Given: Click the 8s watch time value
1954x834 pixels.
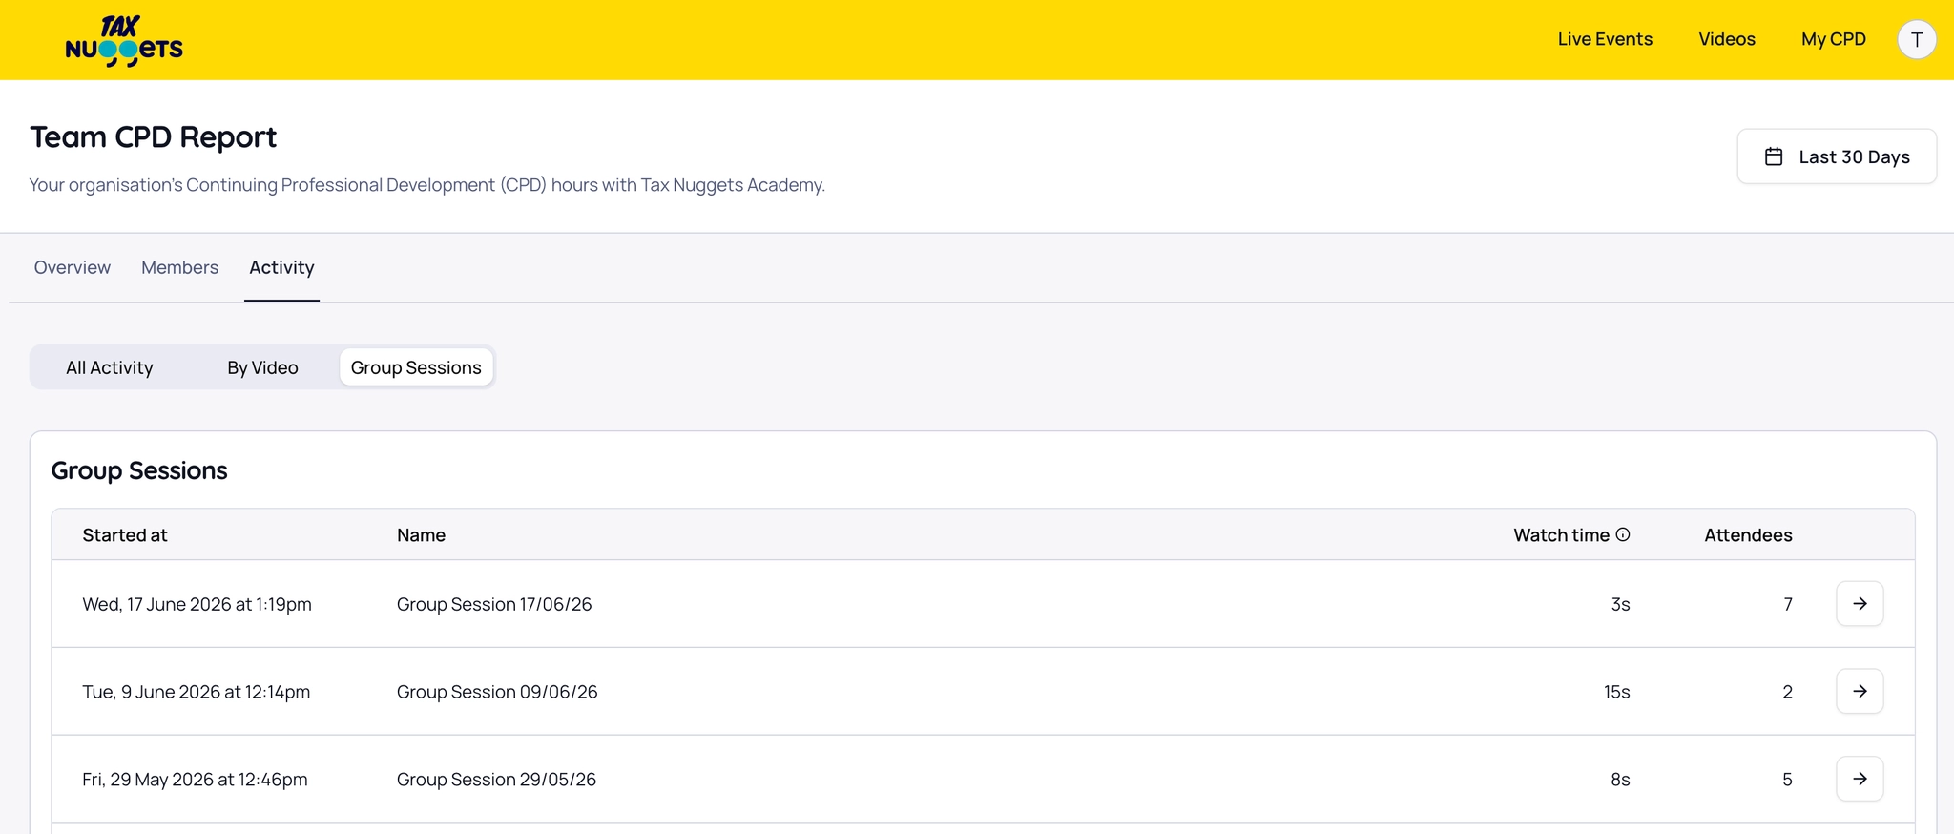Looking at the screenshot, I should (1620, 780).
